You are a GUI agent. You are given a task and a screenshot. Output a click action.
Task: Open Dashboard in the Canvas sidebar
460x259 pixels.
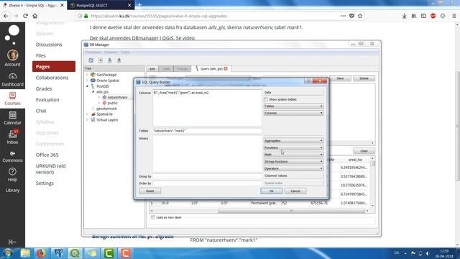(x=12, y=80)
